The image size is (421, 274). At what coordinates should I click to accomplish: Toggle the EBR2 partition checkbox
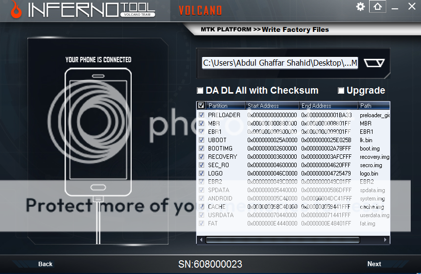(201, 181)
